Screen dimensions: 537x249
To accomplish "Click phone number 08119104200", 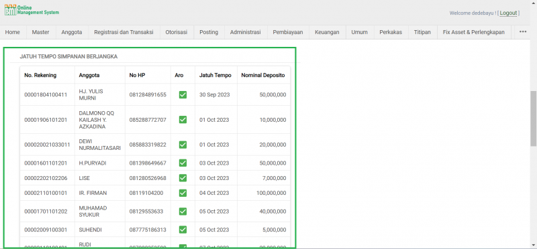I will [x=146, y=193].
